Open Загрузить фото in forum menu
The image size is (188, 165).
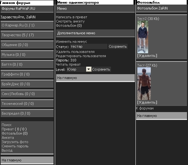point(15,142)
